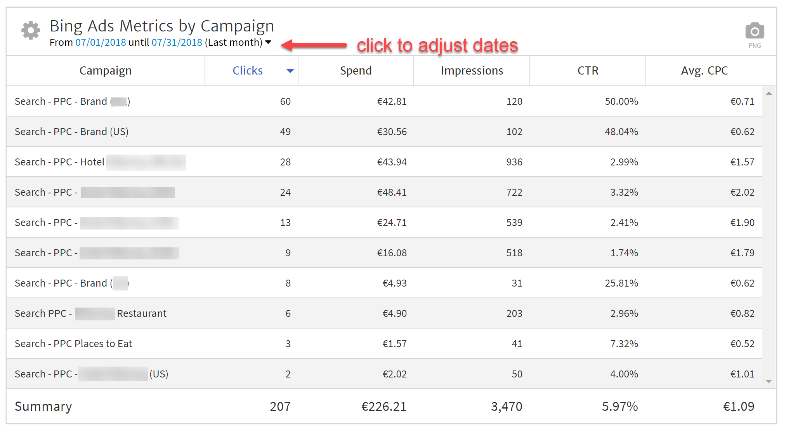The width and height of the screenshot is (786, 433).
Task: Export widget as PNG camera icon
Action: click(754, 31)
